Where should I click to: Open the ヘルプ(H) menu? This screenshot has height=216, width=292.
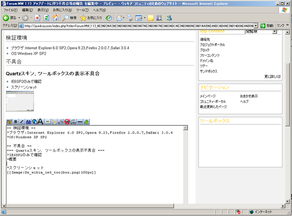99,10
